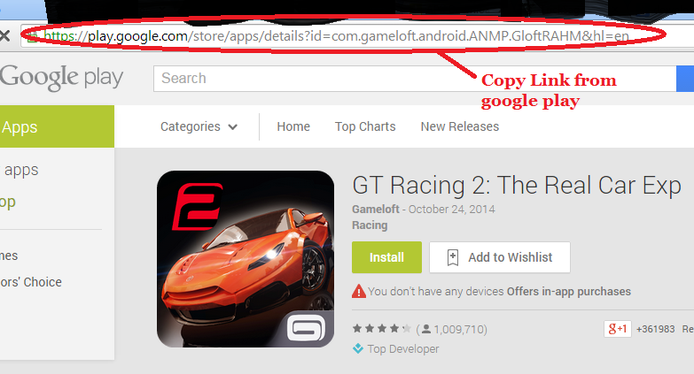Click the Google +1 button
Viewport: 694px width, 374px height.
(x=618, y=329)
